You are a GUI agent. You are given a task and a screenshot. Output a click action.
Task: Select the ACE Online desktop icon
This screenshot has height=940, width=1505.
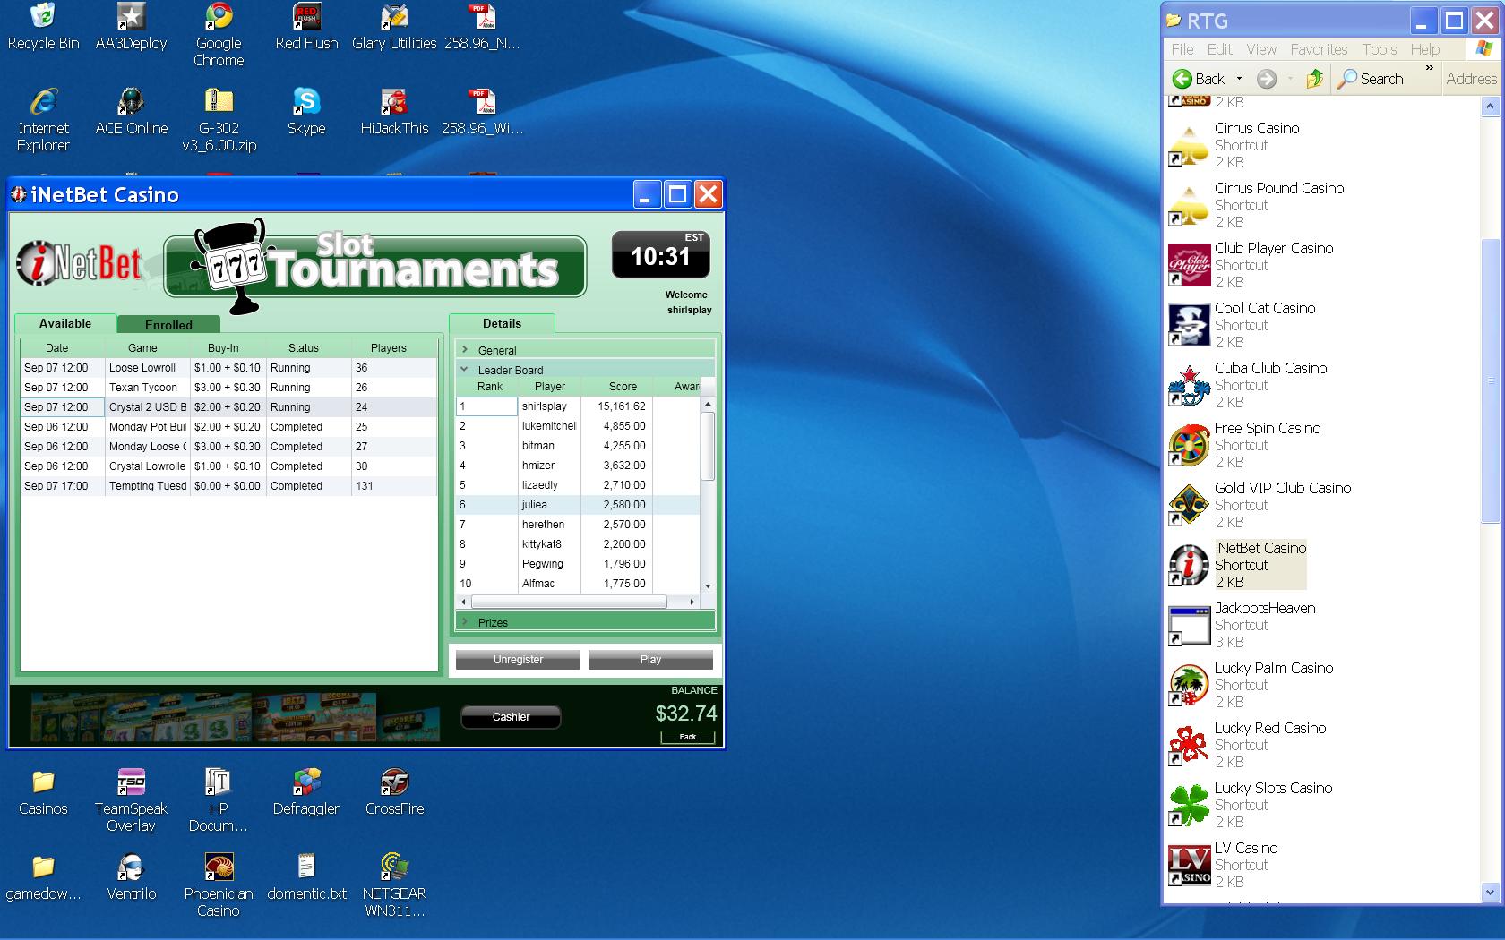pos(131,112)
